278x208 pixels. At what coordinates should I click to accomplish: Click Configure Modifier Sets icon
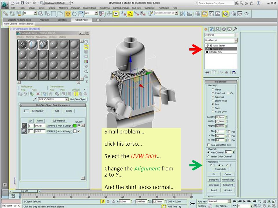click(x=234, y=73)
